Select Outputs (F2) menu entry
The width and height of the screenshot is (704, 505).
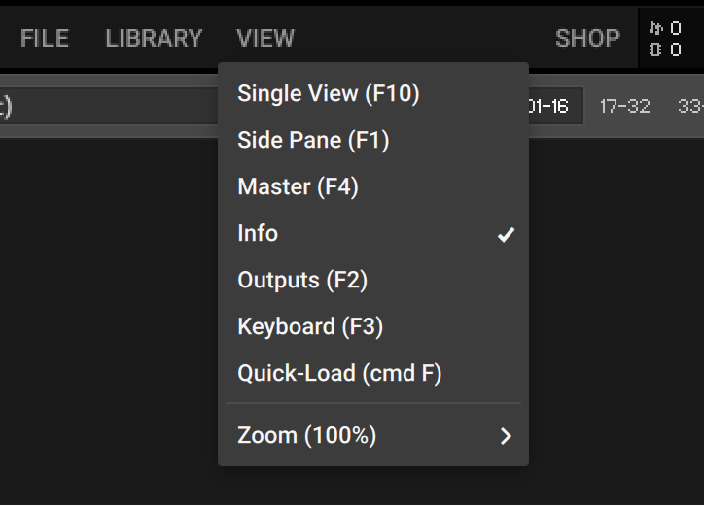[x=302, y=281]
